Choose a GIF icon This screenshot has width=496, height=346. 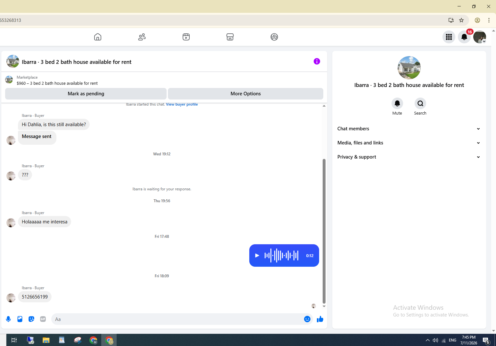pos(43,319)
